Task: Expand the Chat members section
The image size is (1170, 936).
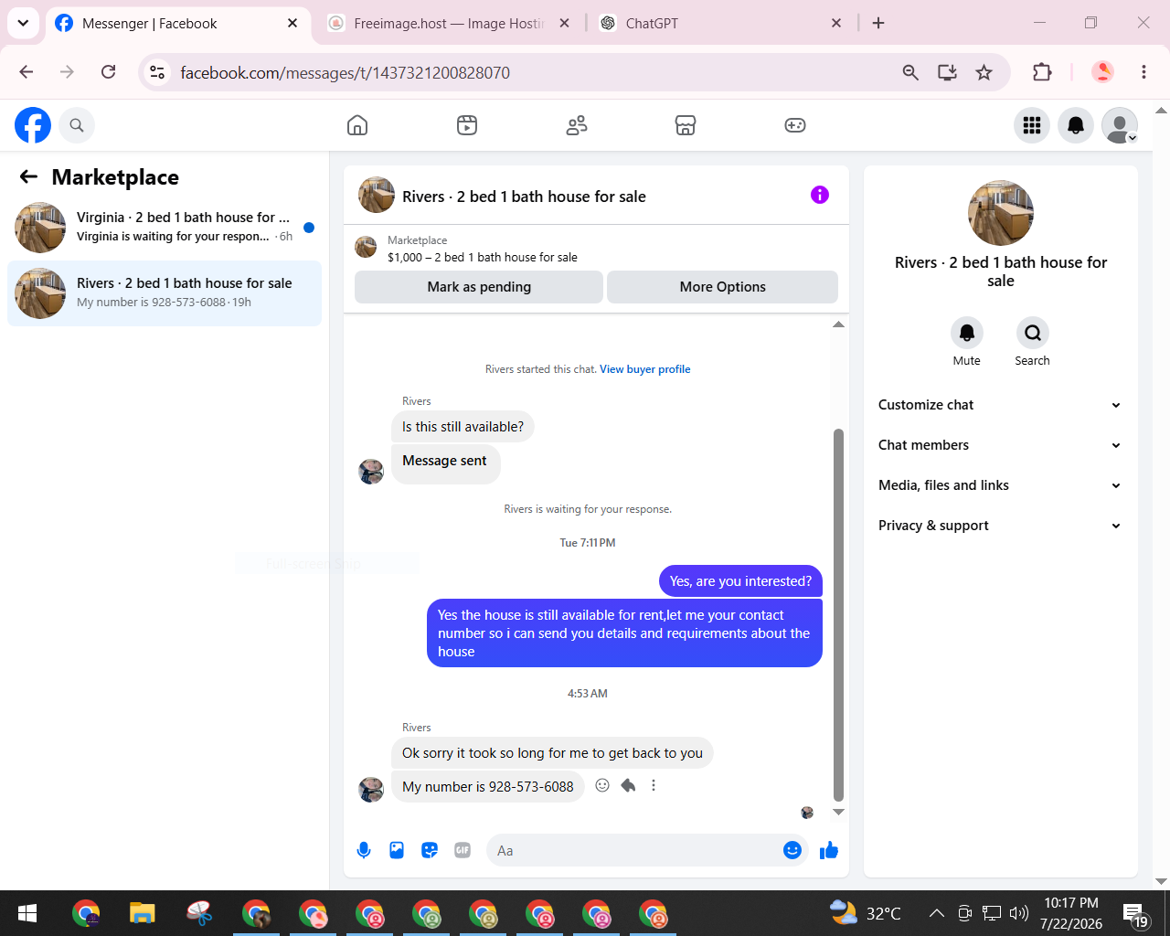Action: click(1000, 445)
